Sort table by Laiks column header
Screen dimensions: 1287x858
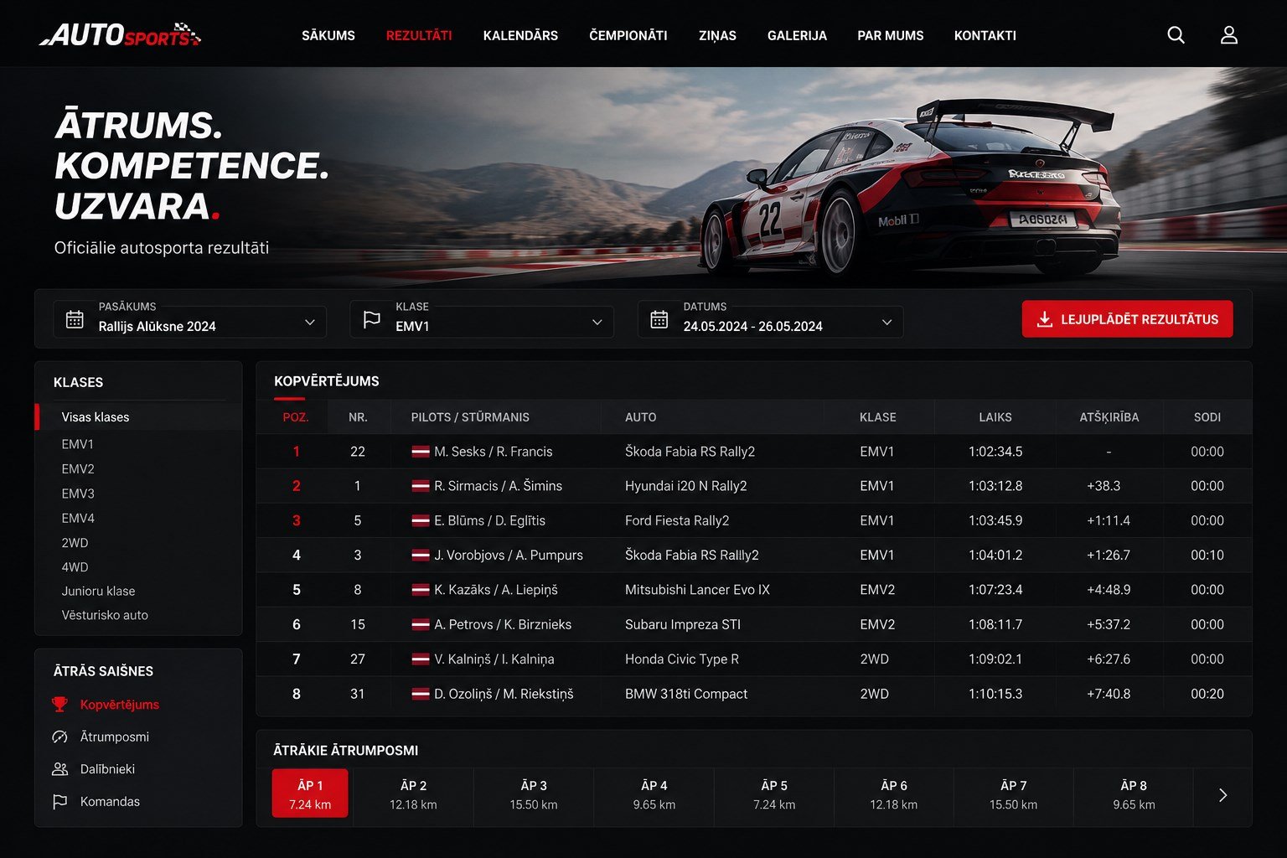point(995,417)
